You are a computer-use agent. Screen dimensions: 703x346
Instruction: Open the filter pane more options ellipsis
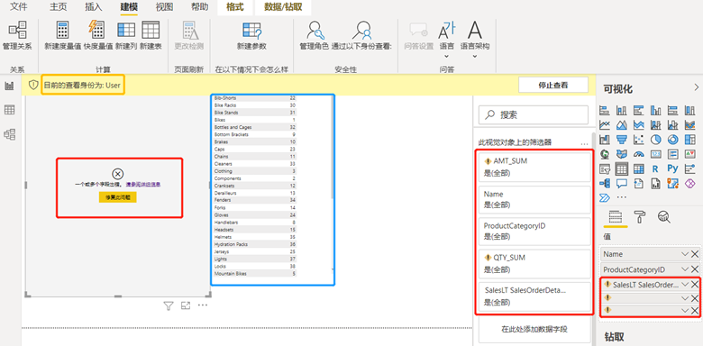[584, 144]
